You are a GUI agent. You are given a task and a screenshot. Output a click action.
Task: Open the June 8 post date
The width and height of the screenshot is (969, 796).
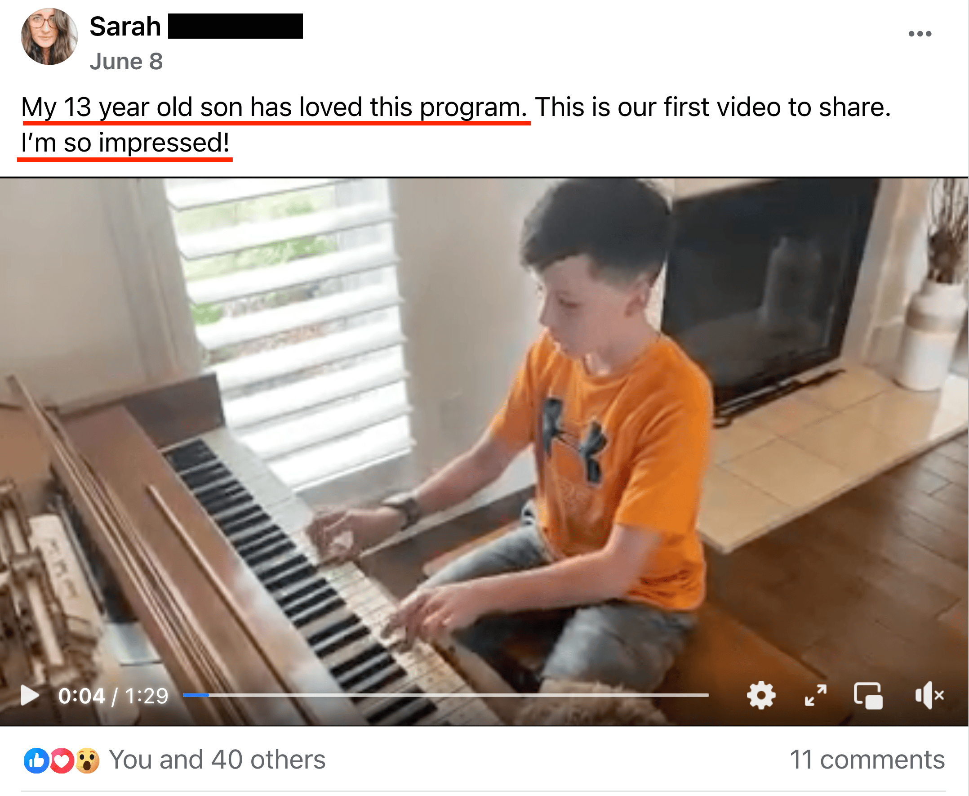coord(126,62)
